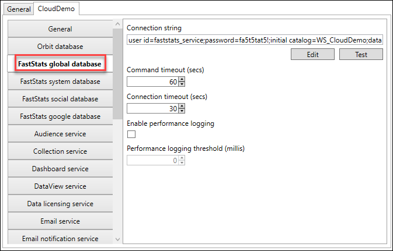Open Data licensing service settings
393x251 pixels.
[x=60, y=204]
